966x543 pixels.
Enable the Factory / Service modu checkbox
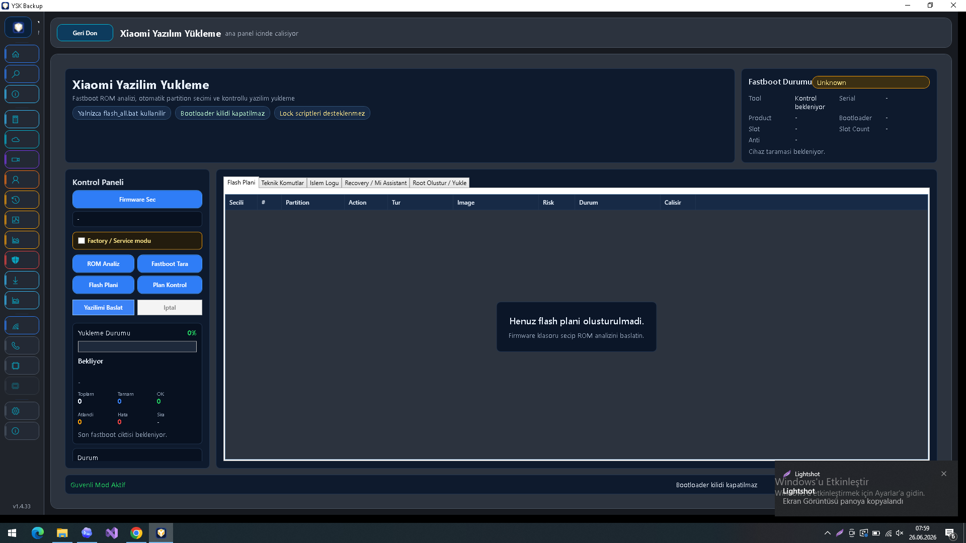pyautogui.click(x=82, y=241)
